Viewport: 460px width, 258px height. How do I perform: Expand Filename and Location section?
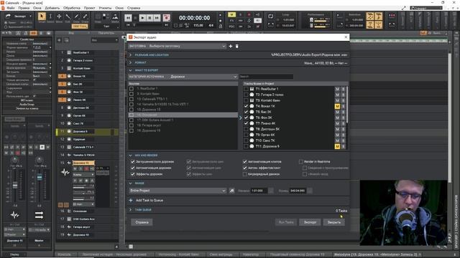[x=131, y=55]
